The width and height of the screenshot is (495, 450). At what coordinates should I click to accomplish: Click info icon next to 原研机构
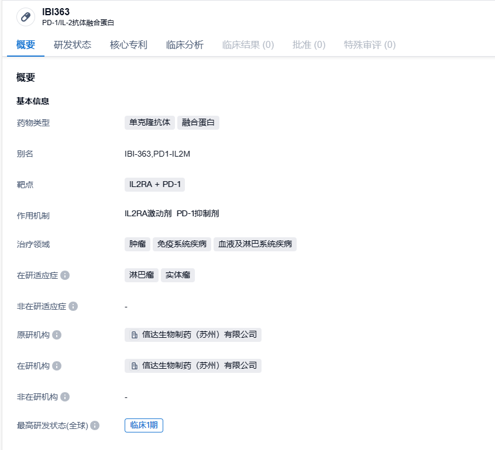(x=57, y=335)
